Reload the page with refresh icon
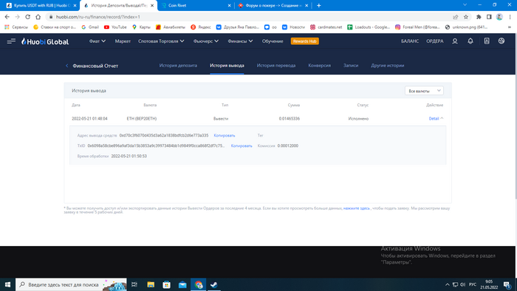The width and height of the screenshot is (517, 291). (28, 17)
